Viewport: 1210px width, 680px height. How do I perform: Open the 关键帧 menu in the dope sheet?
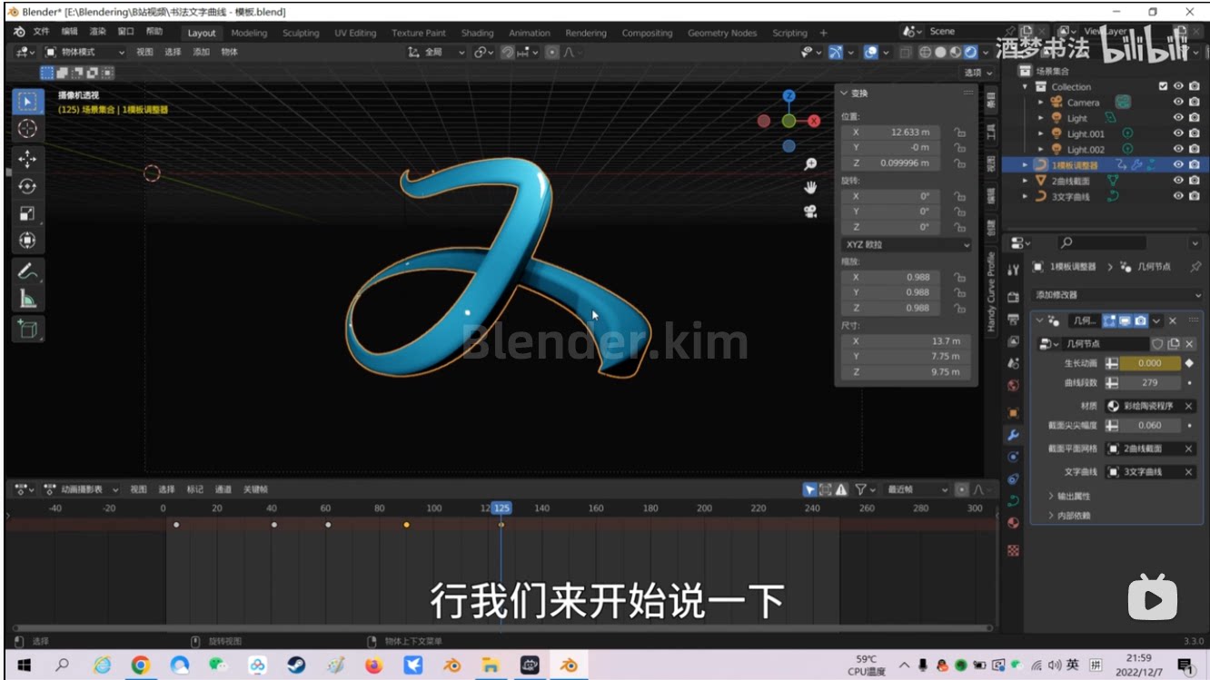(x=255, y=489)
